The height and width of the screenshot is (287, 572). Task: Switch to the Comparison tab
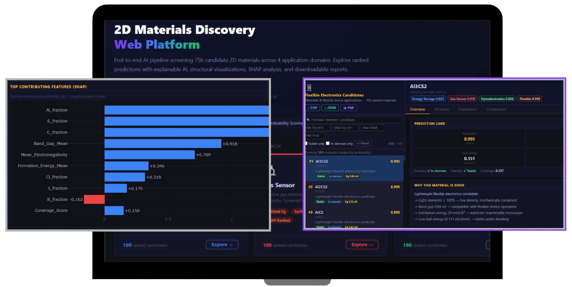click(496, 110)
